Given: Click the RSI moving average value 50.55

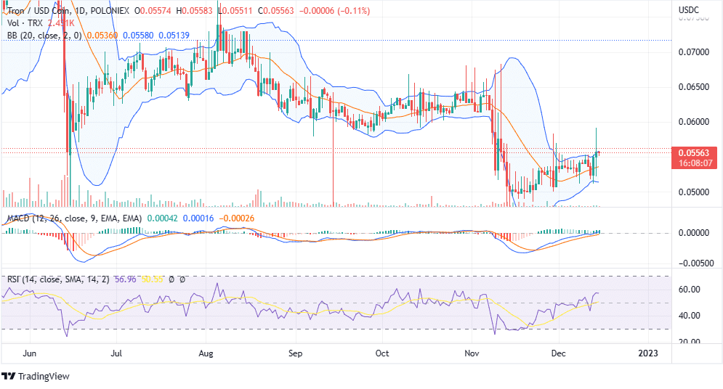Looking at the screenshot, I should 152,279.
